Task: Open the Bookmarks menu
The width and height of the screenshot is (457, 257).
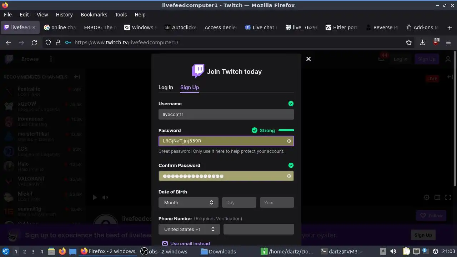Action: point(94,15)
